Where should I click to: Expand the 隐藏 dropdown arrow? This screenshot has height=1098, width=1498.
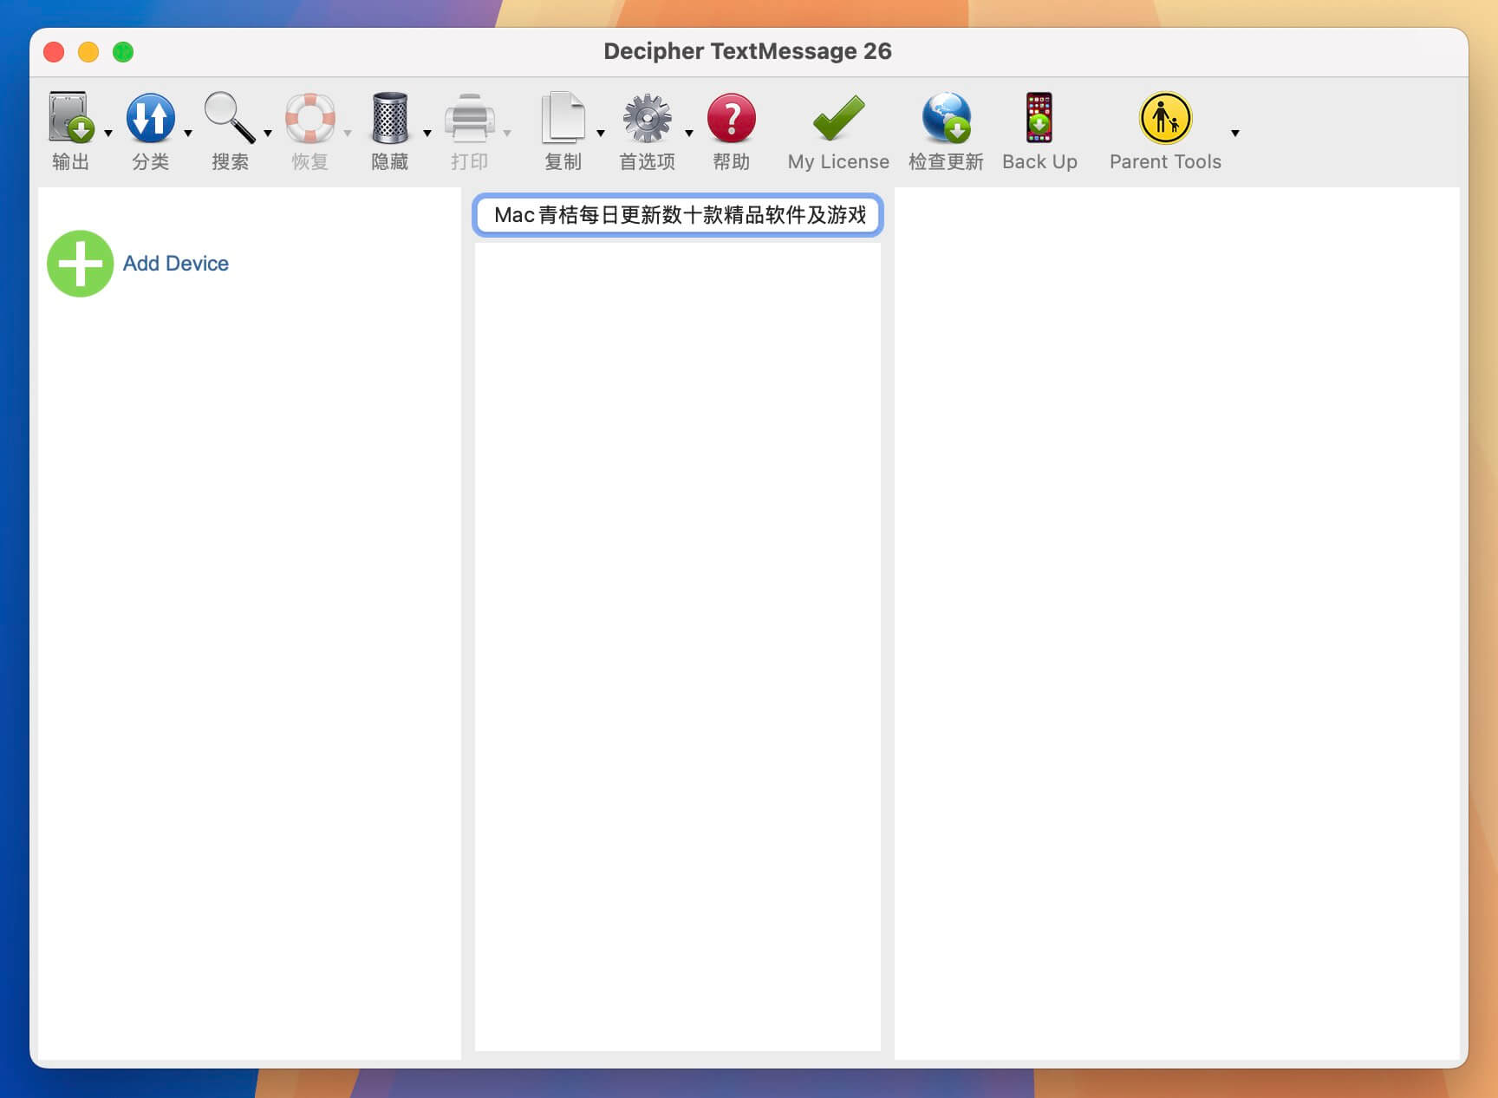(x=427, y=134)
